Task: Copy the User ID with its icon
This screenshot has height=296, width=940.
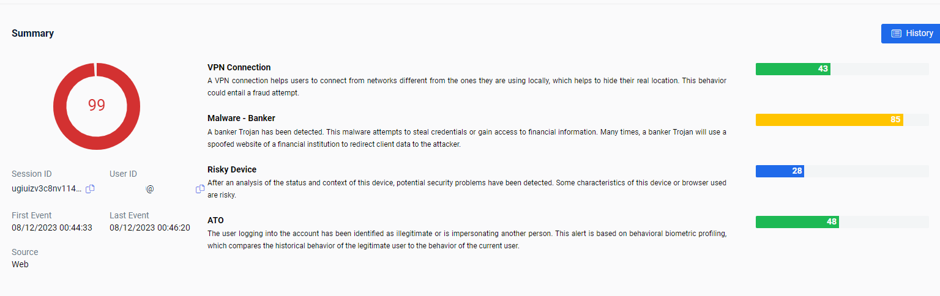Action: (x=200, y=189)
